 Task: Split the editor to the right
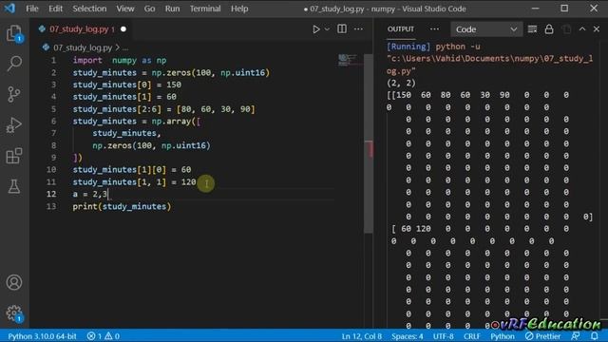(x=342, y=29)
